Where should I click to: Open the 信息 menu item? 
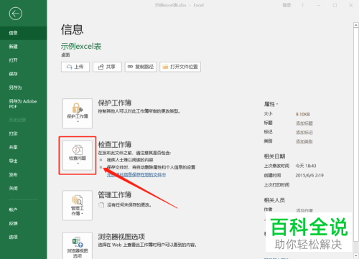(23, 33)
